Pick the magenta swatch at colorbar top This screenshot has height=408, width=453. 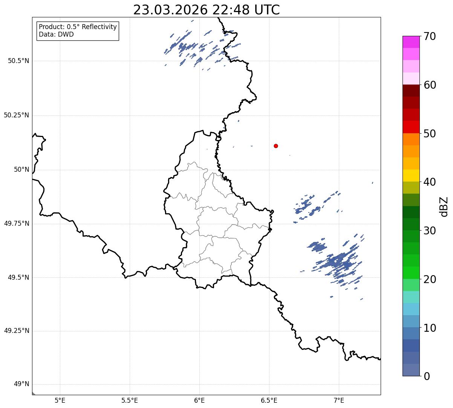click(x=411, y=42)
